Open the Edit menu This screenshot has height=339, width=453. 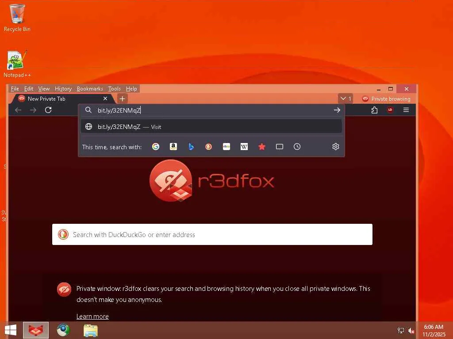click(29, 89)
